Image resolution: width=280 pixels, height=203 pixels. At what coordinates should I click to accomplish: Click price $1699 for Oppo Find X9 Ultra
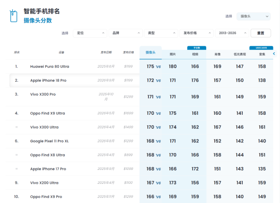click(x=128, y=113)
